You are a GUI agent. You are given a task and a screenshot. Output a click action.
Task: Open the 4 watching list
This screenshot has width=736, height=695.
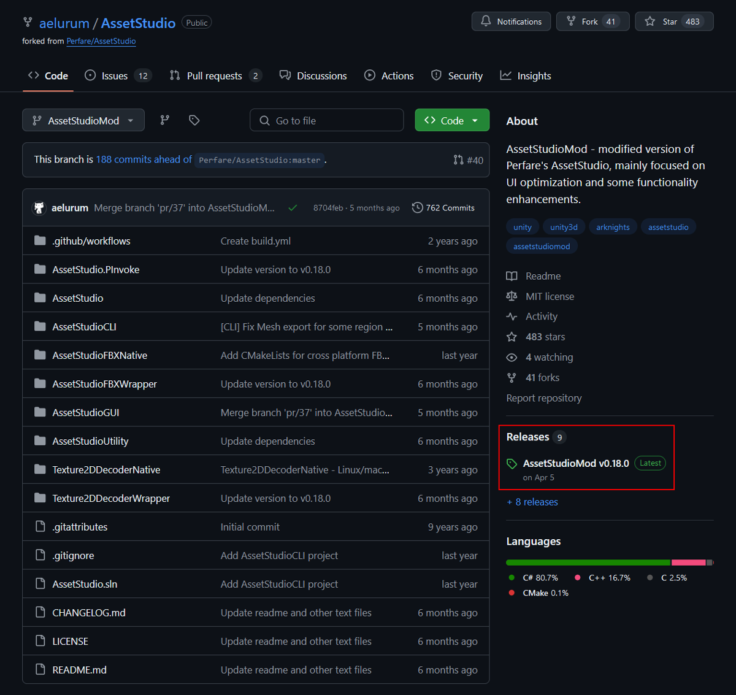point(549,357)
